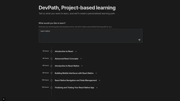
Task: Expand the Introduction to React Native chevron
Action: pos(82,66)
